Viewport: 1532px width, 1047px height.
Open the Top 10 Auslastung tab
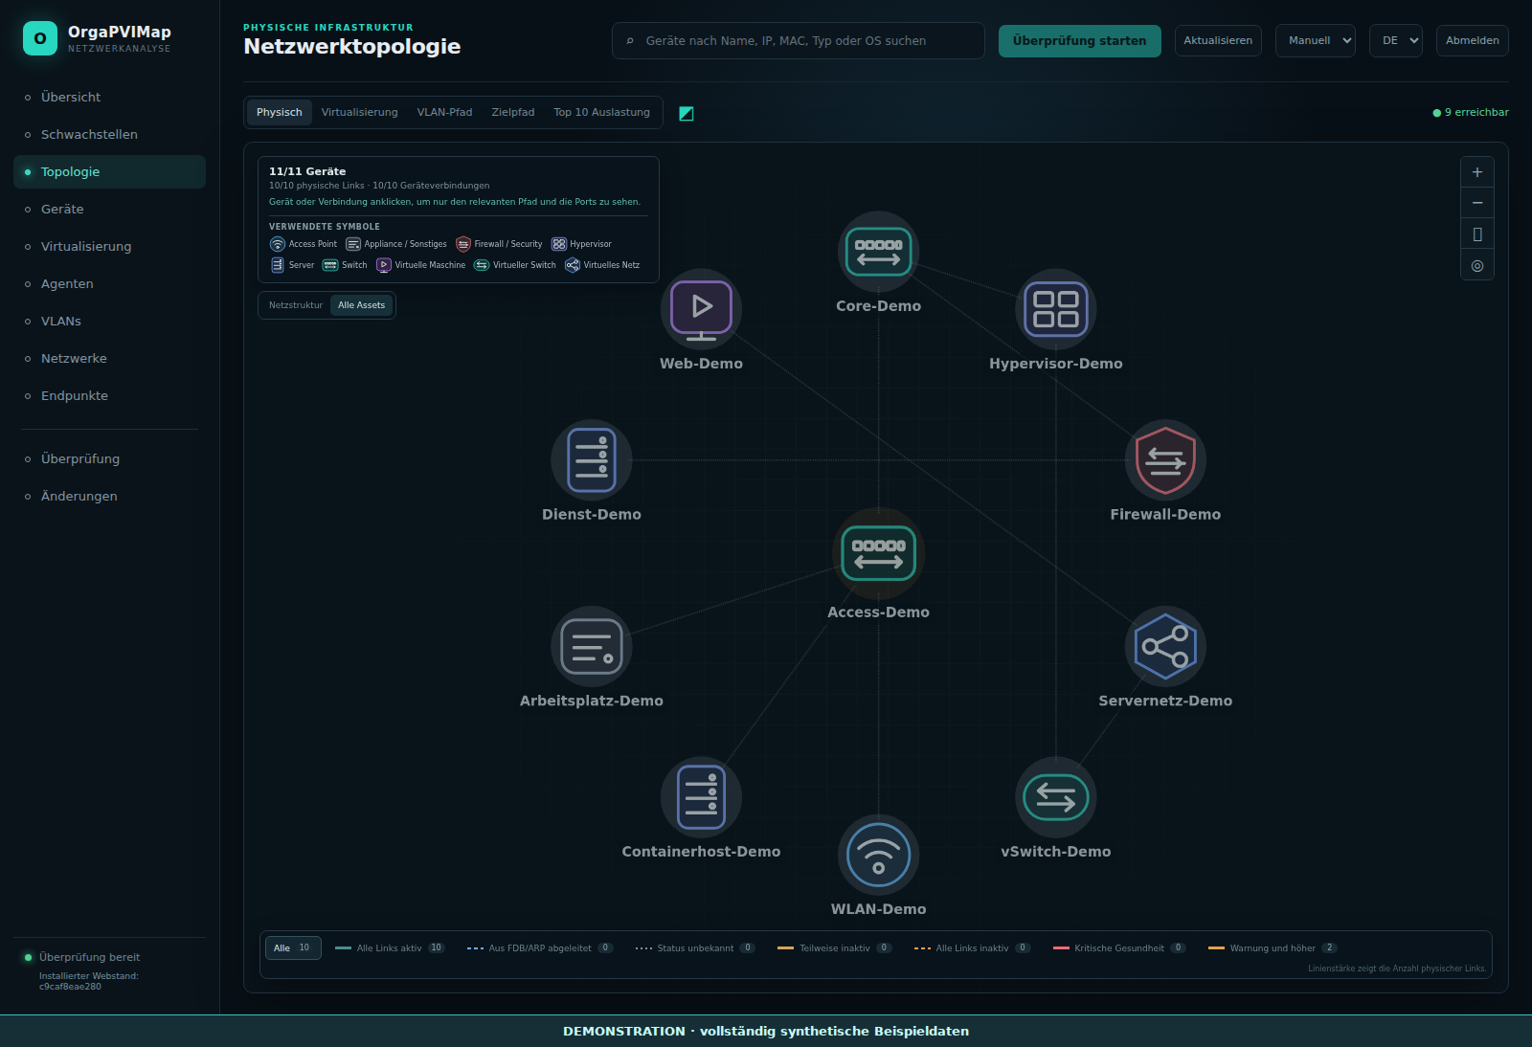tap(601, 112)
